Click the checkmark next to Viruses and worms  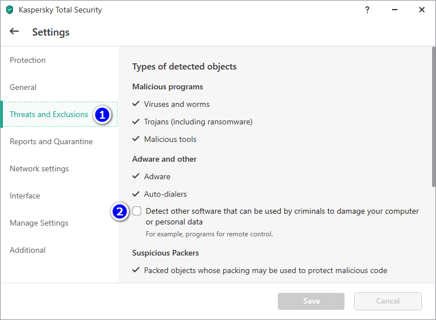click(x=136, y=104)
